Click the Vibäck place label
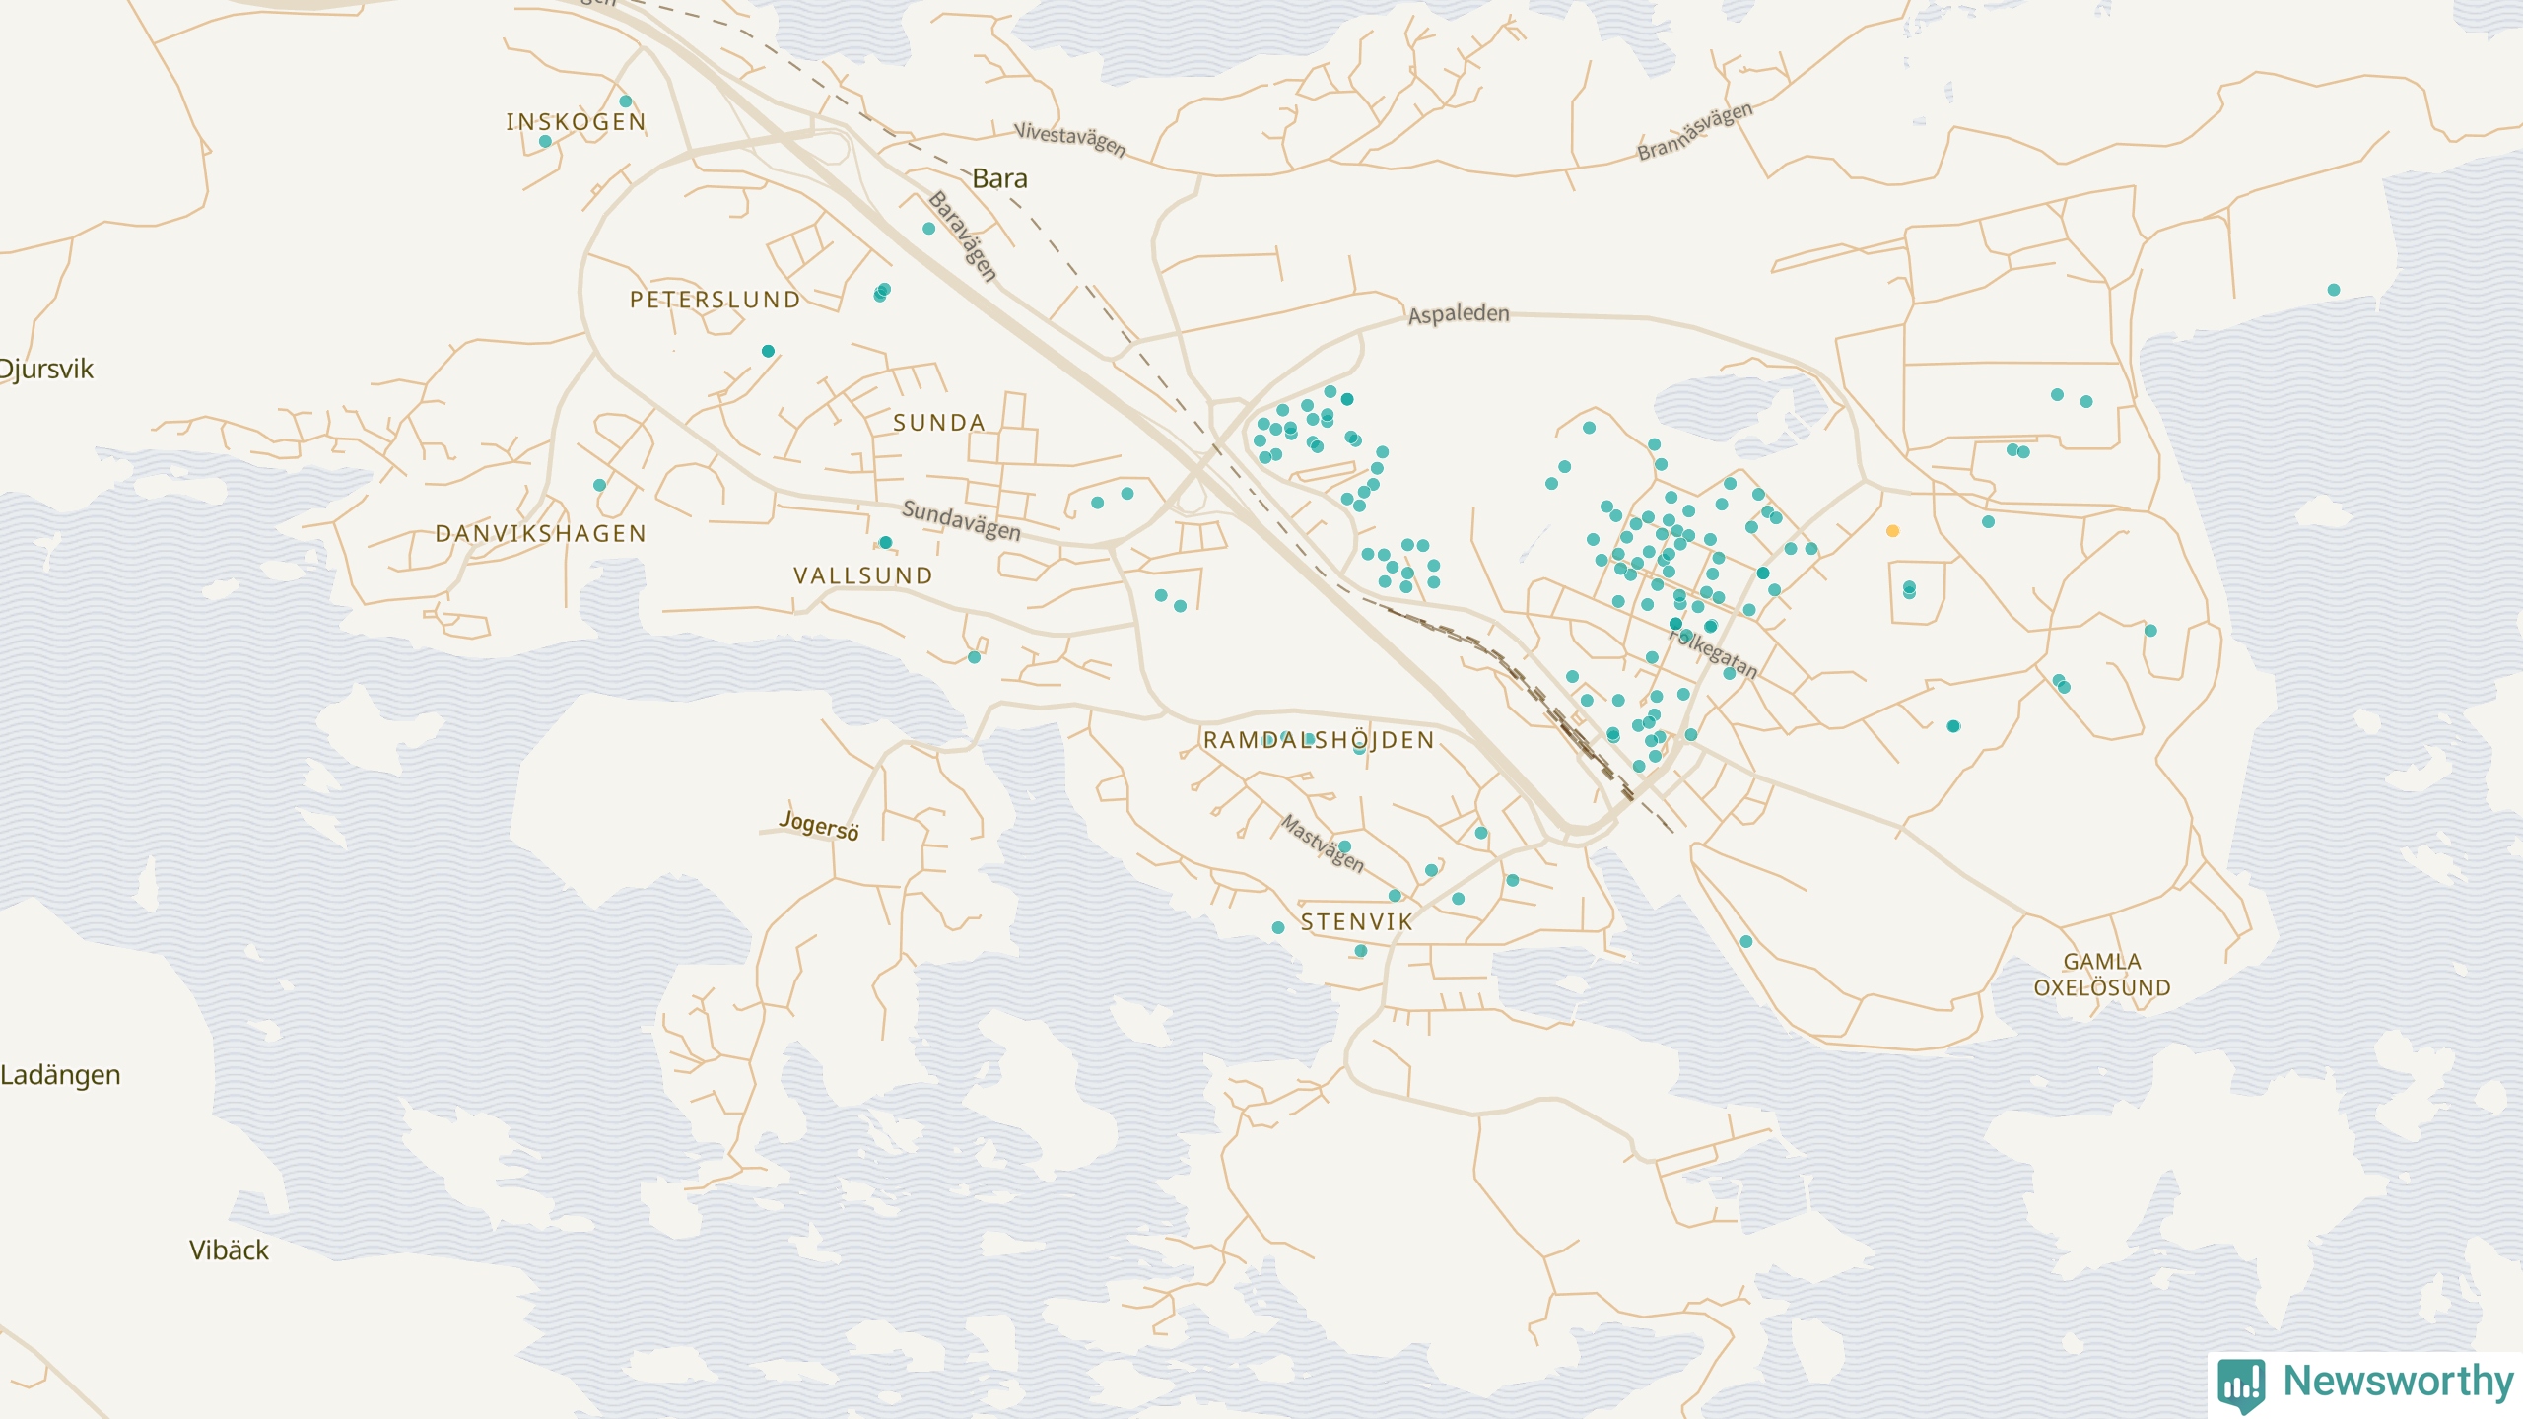This screenshot has height=1419, width=2523. click(x=229, y=1250)
